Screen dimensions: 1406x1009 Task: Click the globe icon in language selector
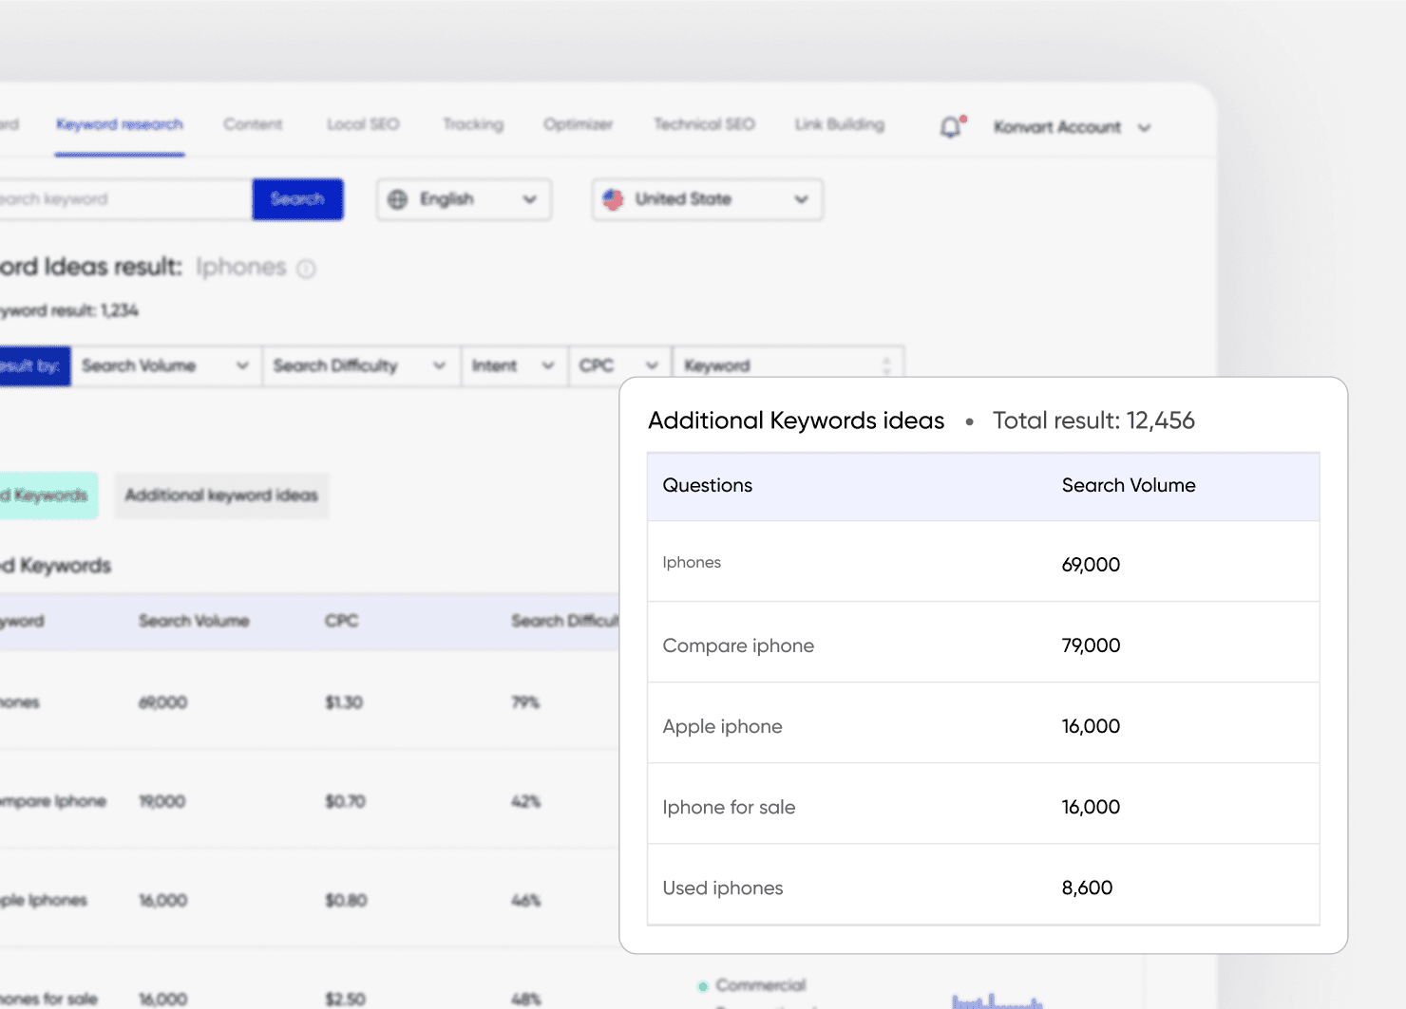[x=398, y=199]
